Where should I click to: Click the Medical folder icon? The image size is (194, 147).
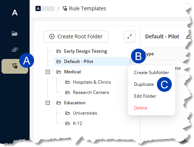coord(59,72)
